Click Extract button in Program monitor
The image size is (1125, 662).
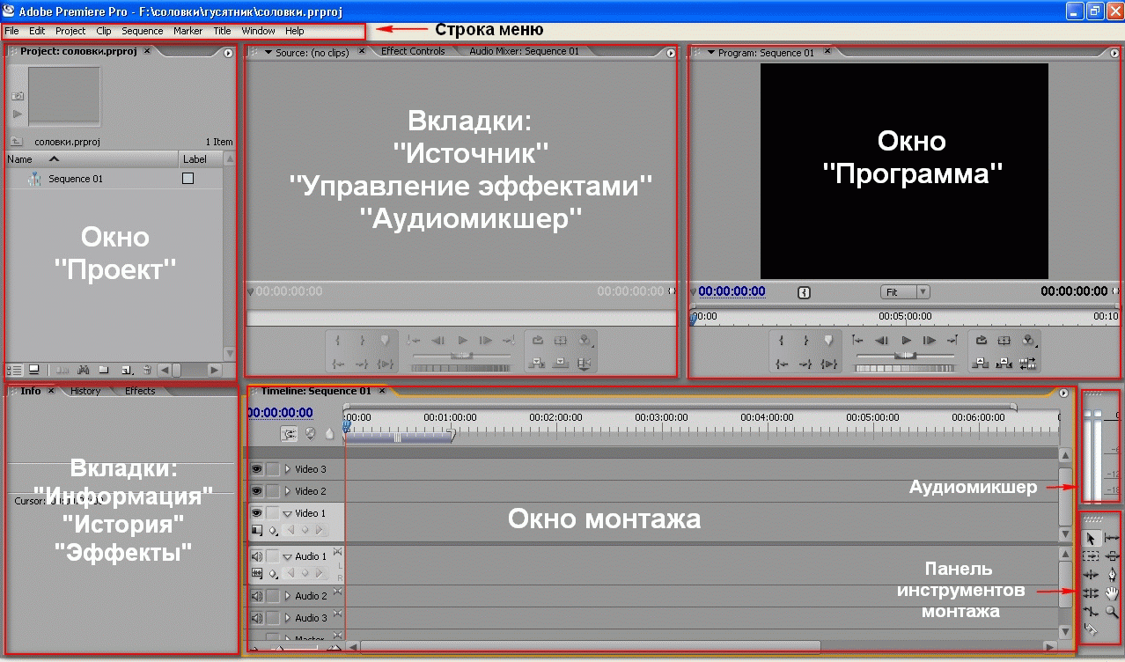1004,364
